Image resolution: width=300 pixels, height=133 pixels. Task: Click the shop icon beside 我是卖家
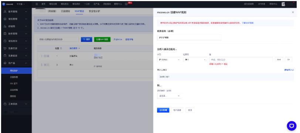coord(5,56)
